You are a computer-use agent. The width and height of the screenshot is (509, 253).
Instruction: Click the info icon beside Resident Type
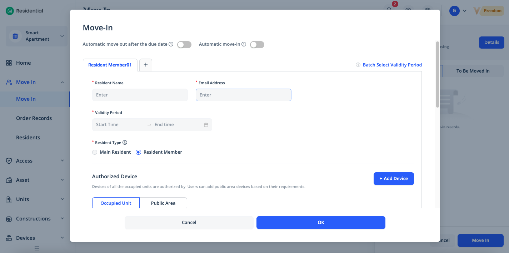coord(125,143)
